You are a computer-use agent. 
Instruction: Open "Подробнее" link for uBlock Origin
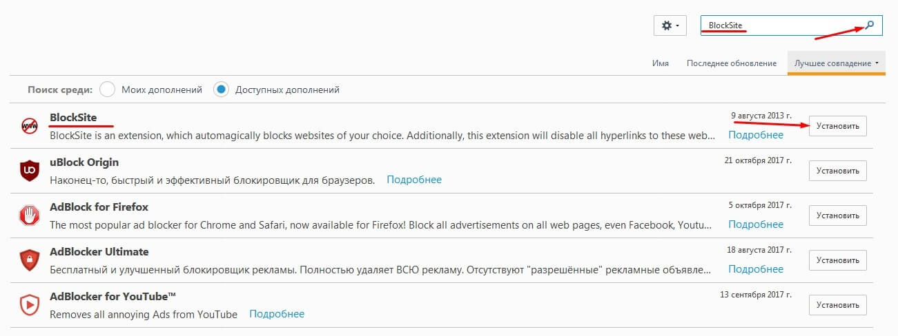(414, 180)
